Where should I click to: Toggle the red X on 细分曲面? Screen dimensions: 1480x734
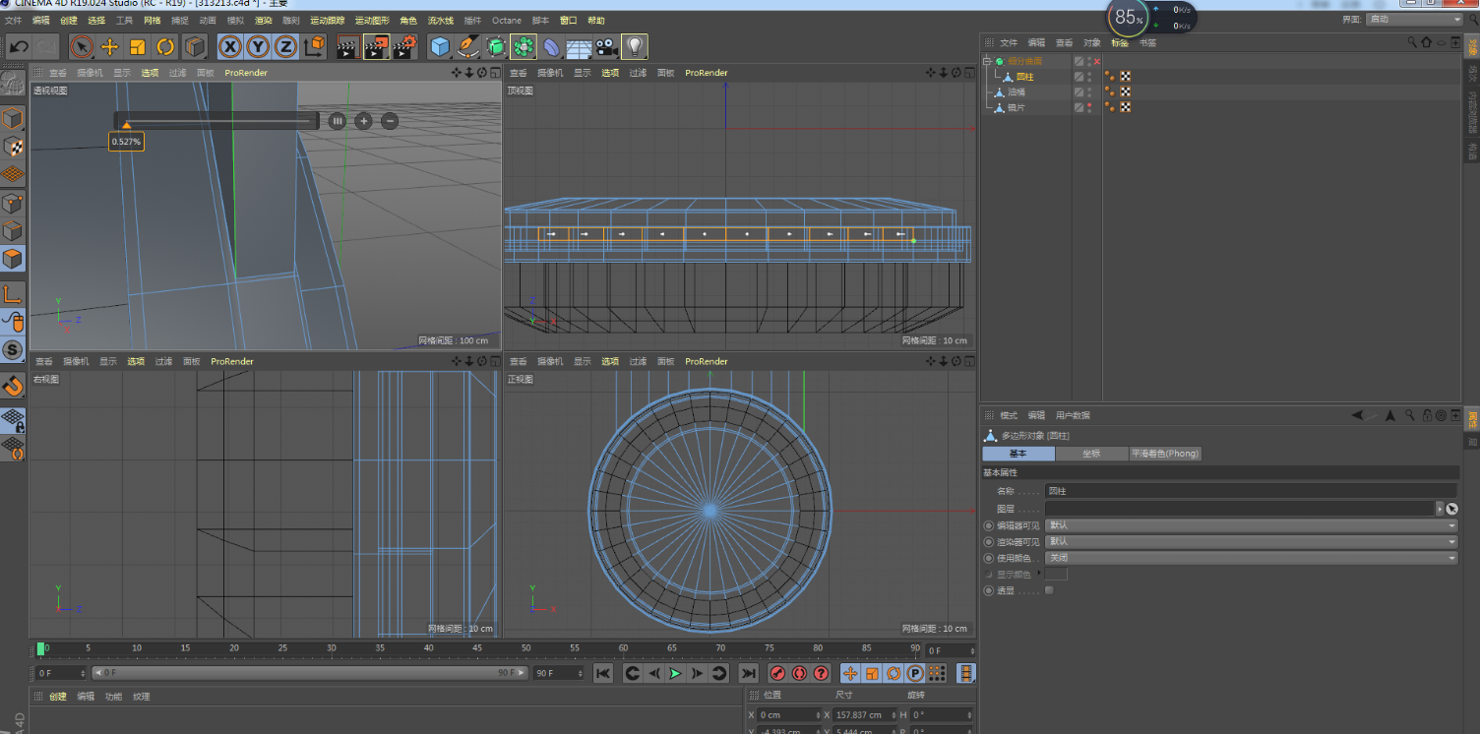1097,61
